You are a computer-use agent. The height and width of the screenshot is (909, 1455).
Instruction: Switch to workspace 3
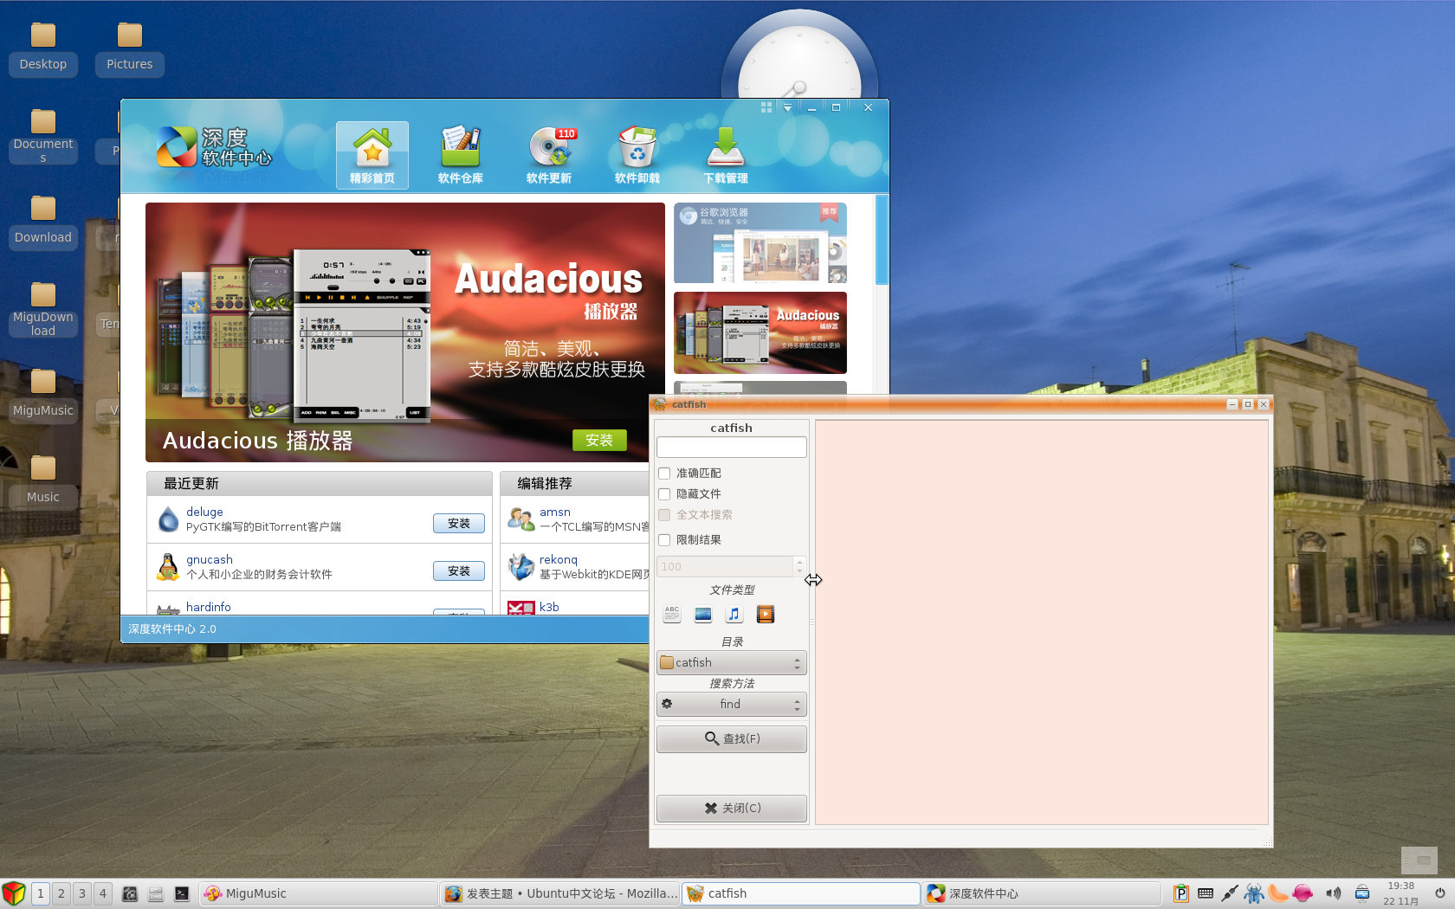(82, 893)
